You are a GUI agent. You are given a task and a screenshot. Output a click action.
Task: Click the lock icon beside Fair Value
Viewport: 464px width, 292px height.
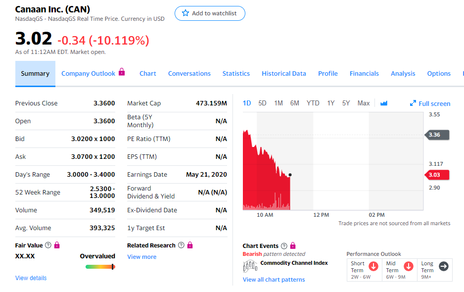[x=56, y=245]
